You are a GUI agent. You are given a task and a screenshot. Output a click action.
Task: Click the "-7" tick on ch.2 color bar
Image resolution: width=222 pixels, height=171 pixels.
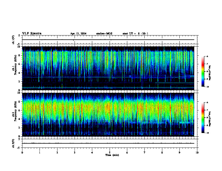pos(207,110)
